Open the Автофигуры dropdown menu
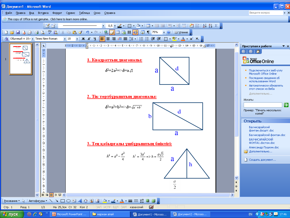 pos(38,201)
